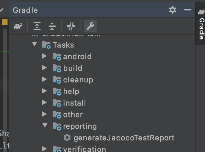
Task: Open Gradle build tool settings wrench
Action: (x=90, y=26)
